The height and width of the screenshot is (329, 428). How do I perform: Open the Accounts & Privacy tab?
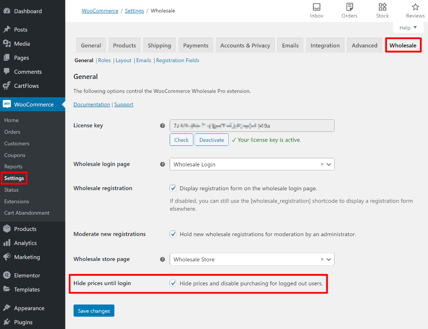tap(245, 45)
